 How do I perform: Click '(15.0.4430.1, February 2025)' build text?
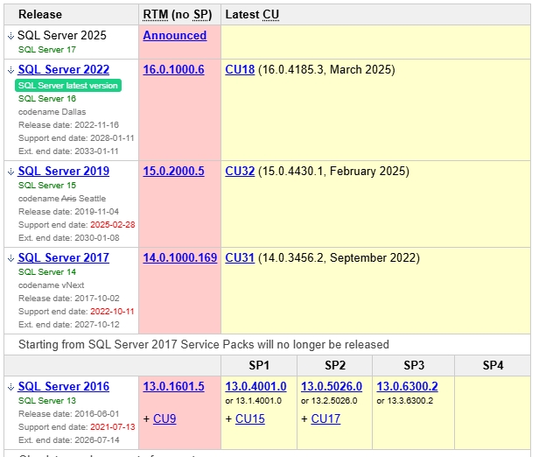tap(333, 171)
